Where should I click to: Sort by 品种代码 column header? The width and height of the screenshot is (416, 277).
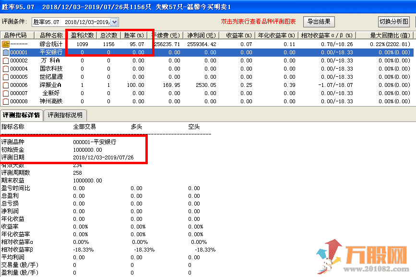tap(17, 36)
